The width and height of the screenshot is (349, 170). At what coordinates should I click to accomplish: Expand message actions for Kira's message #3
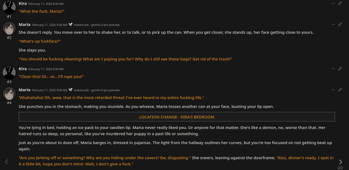point(333,69)
